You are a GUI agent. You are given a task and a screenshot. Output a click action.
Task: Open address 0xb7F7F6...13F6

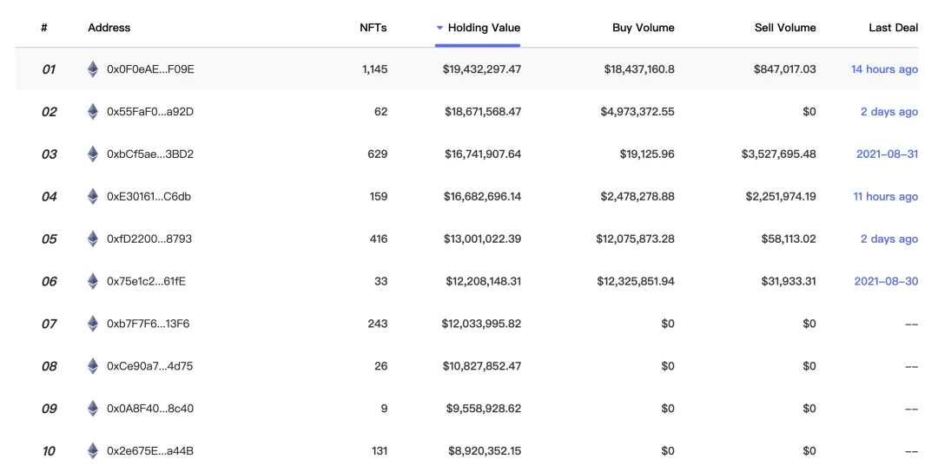click(x=148, y=324)
